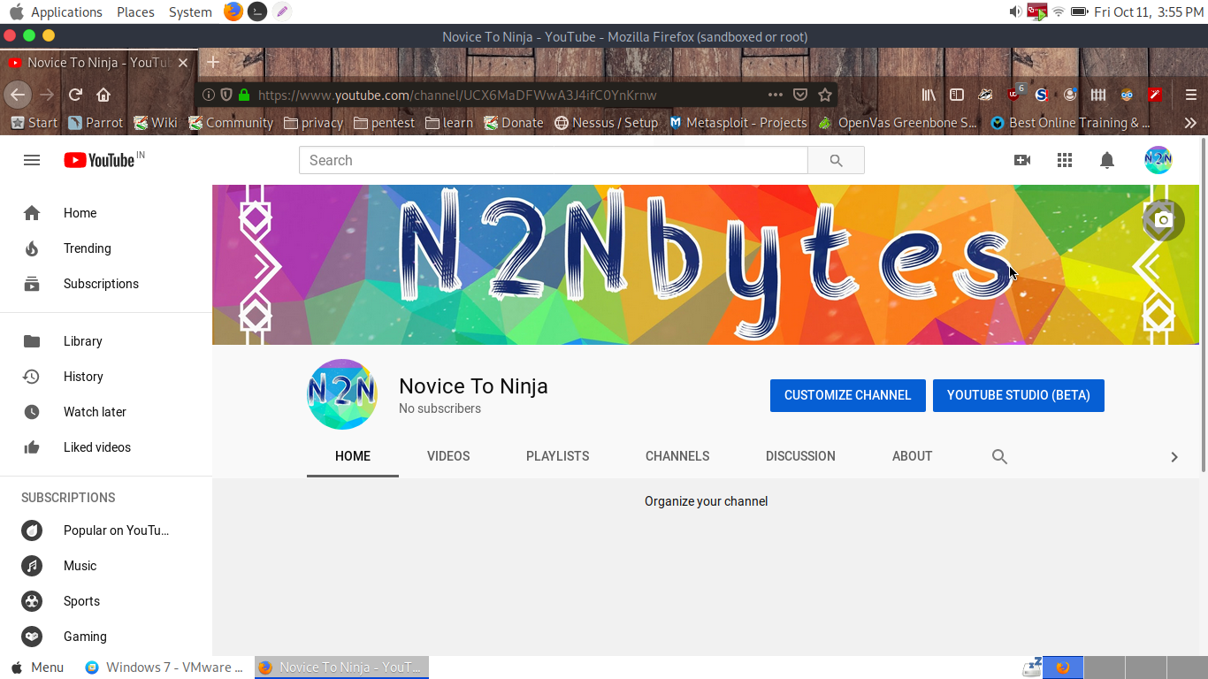The image size is (1208, 679).
Task: Open Sports subscription channel
Action: (106, 601)
